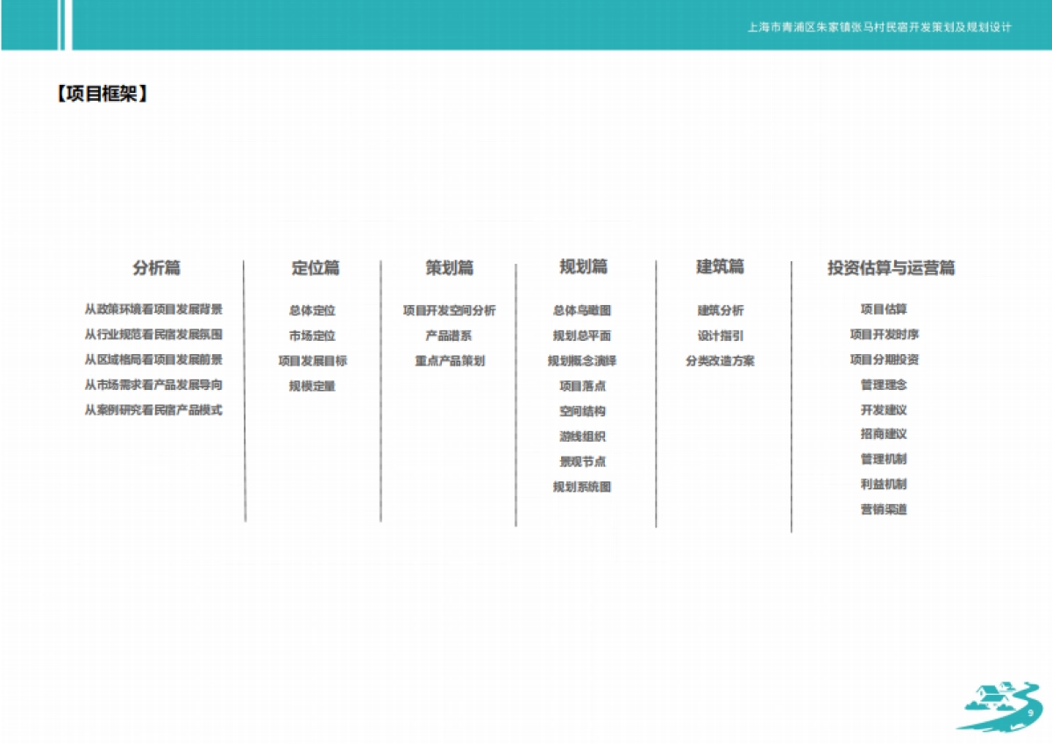Click the header text 上海市青浦区朱家镇张马村民宿开发策划及规划设计

(x=879, y=27)
